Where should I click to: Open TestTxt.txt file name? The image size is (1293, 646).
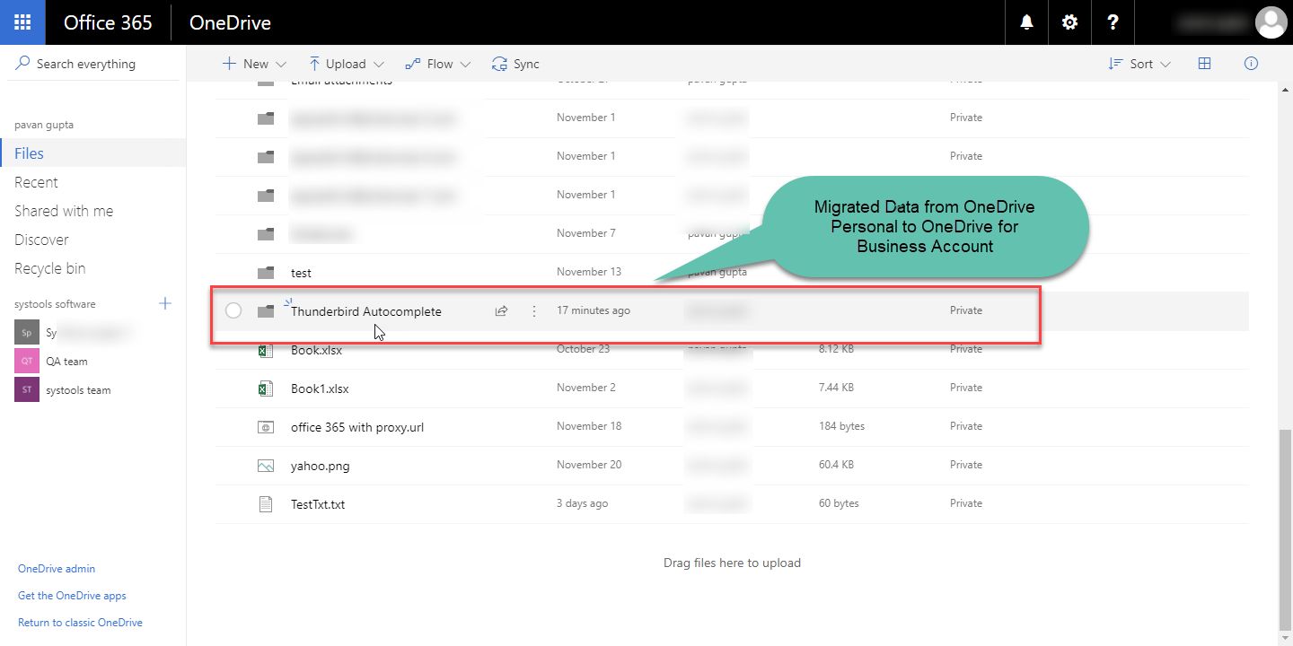tap(318, 504)
